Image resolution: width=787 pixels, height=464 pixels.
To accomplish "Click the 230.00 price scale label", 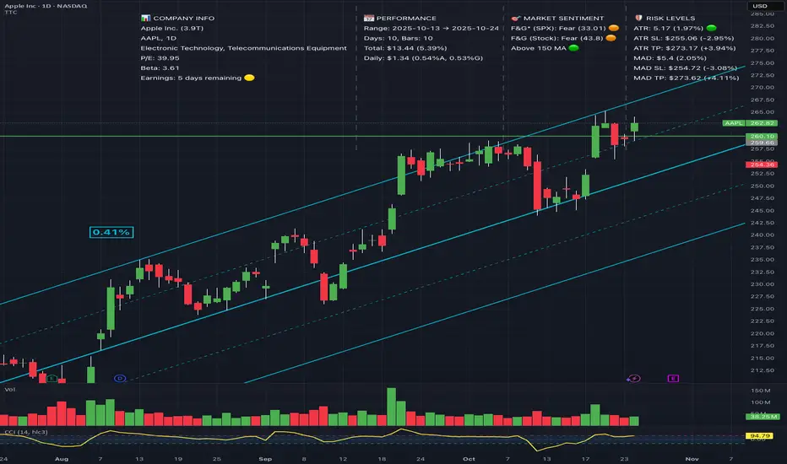I will point(762,284).
